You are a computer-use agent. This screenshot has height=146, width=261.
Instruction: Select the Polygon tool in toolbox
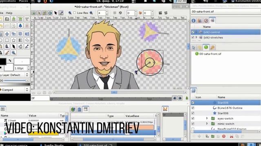click(x=27, y=40)
